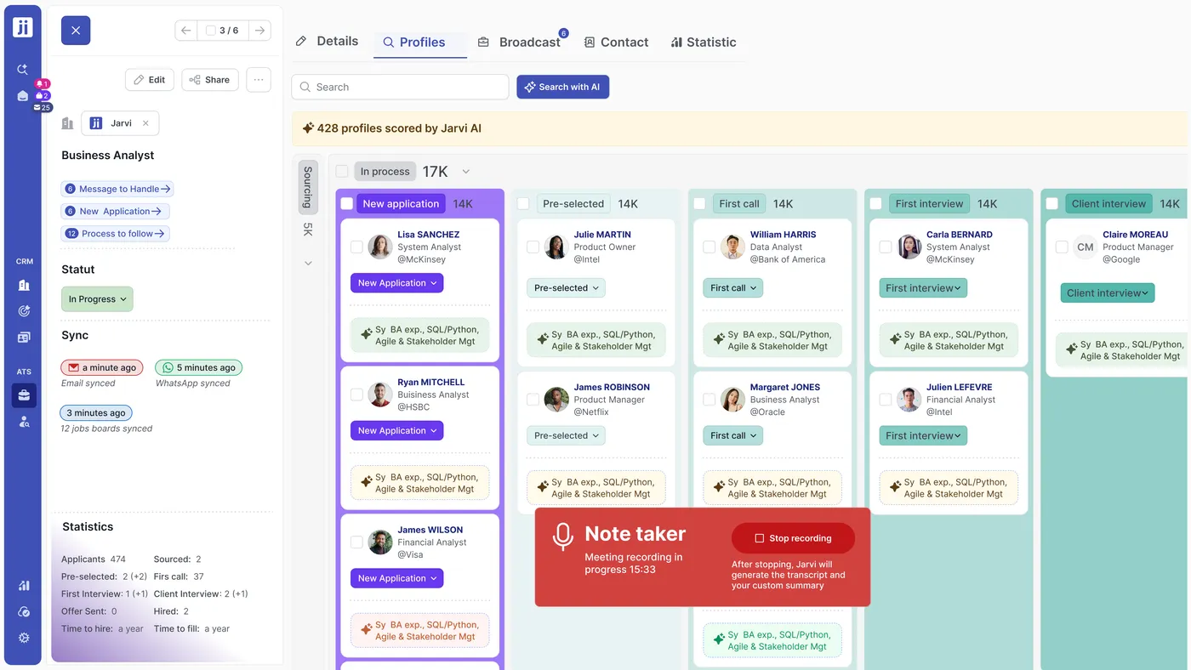Viewport: 1191px width, 670px height.
Task: Tick Lisa SANCHEZ's card checkbox
Action: [356, 247]
